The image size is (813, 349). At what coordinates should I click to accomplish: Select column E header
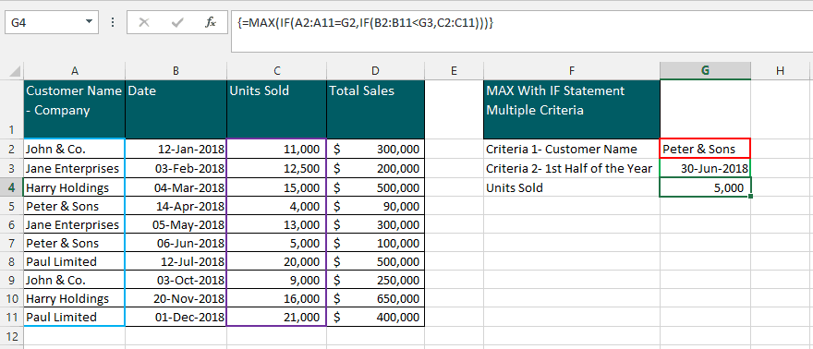[x=454, y=71]
